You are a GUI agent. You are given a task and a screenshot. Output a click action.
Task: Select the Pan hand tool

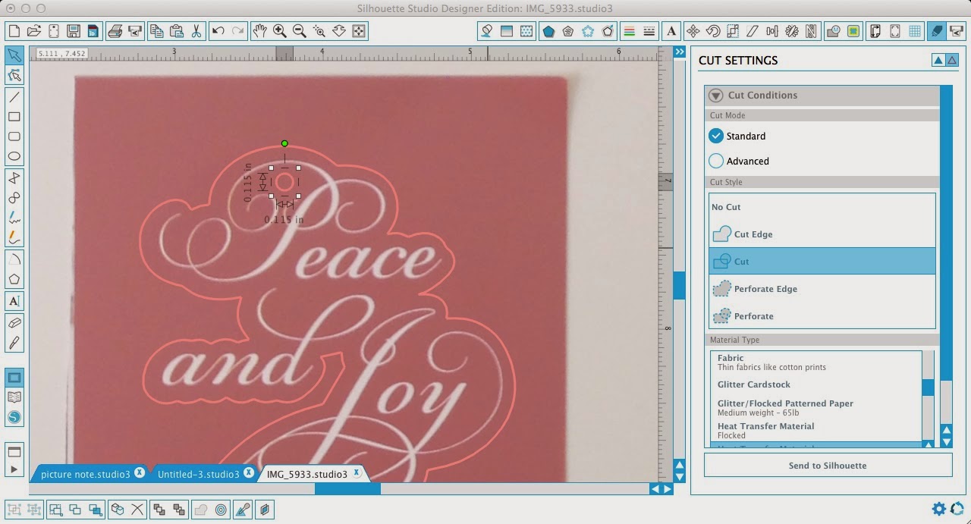point(260,31)
